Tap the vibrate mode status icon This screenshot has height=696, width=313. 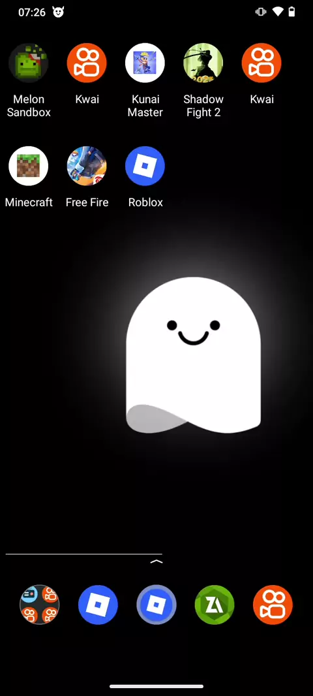coord(260,12)
